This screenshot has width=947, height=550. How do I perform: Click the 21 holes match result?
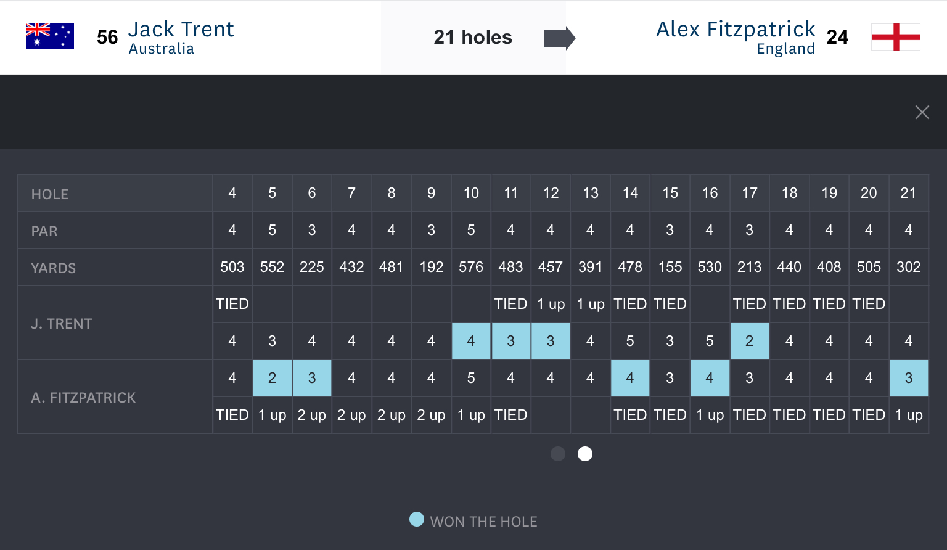473,38
